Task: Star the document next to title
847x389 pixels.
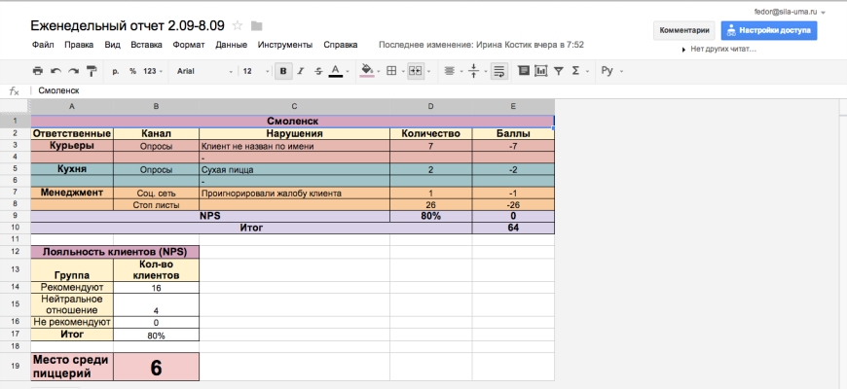Action: tap(238, 25)
